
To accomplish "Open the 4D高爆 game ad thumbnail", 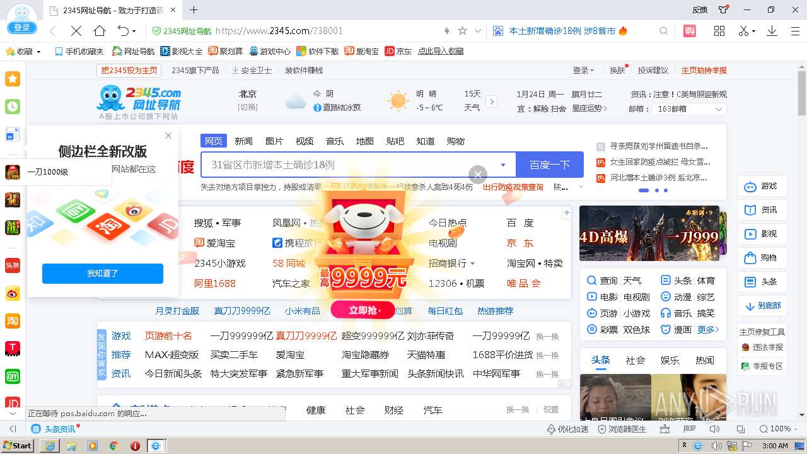I will tap(653, 233).
